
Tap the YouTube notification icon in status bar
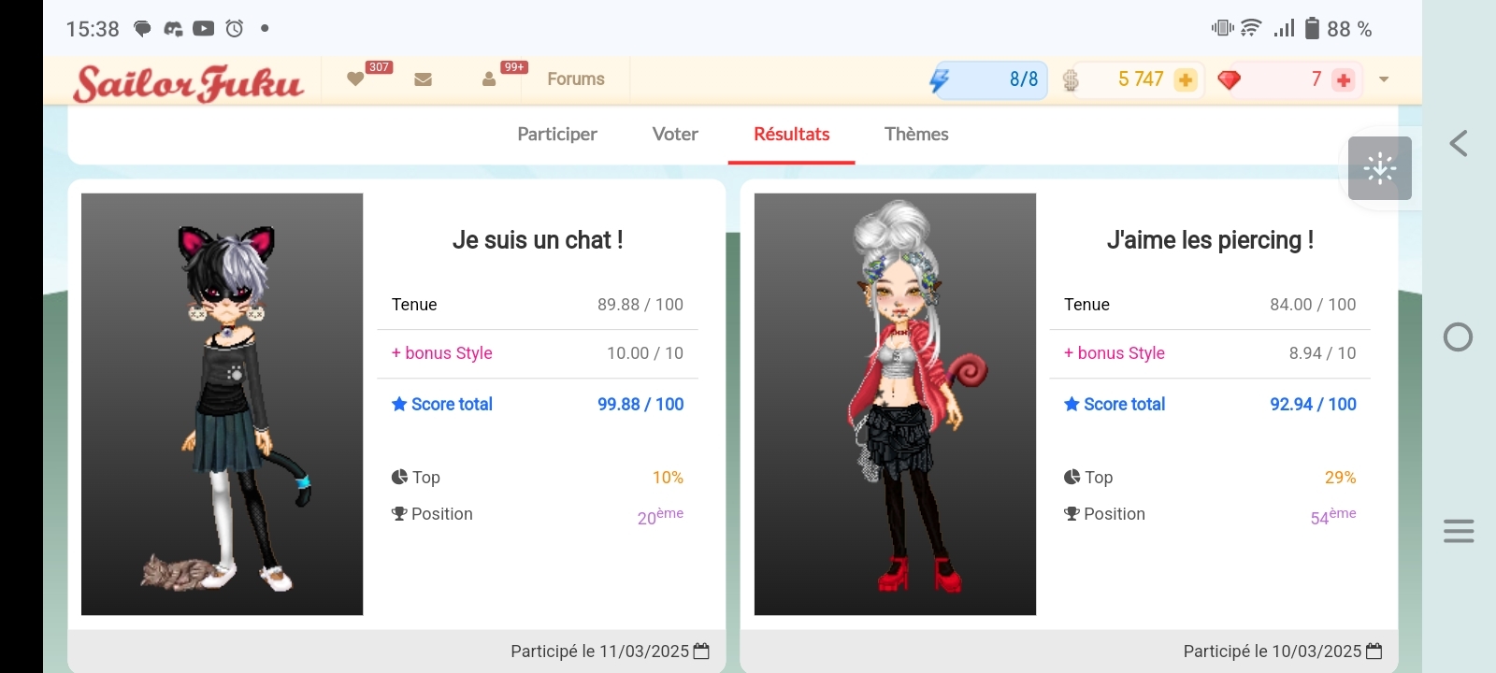[204, 29]
